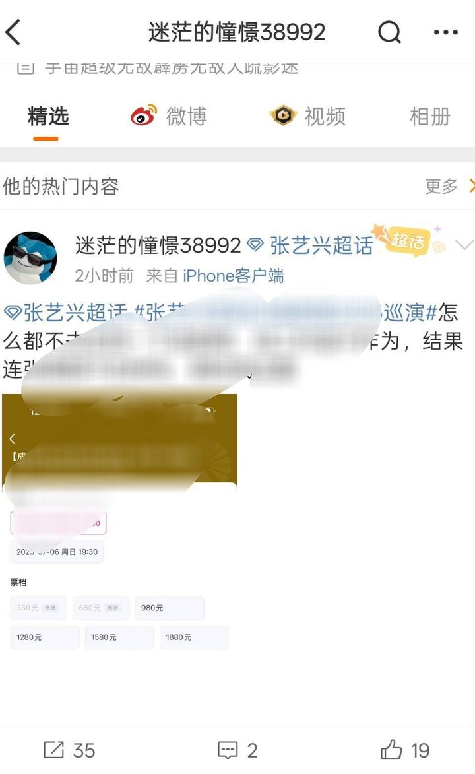Tap the 1880元 ticket tier in the image
The width and height of the screenshot is (475, 774).
(x=193, y=637)
